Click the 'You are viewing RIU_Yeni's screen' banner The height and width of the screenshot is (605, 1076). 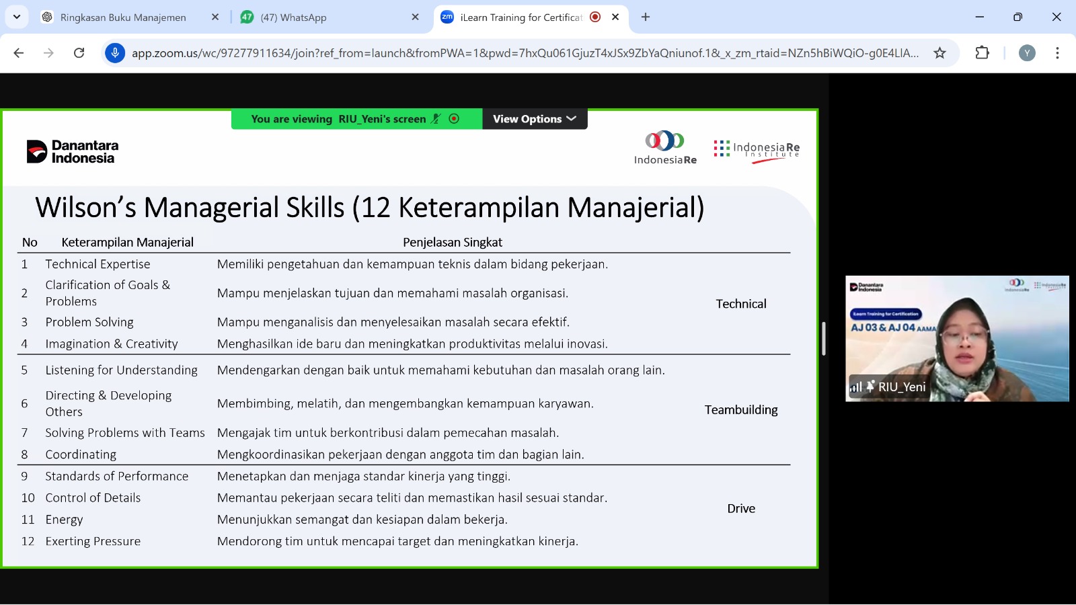[x=356, y=119]
